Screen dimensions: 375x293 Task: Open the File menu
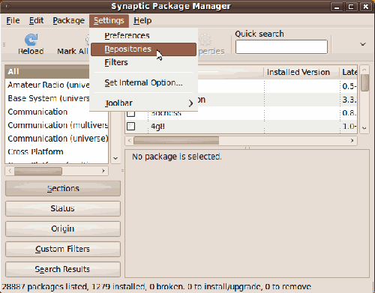(x=13, y=20)
